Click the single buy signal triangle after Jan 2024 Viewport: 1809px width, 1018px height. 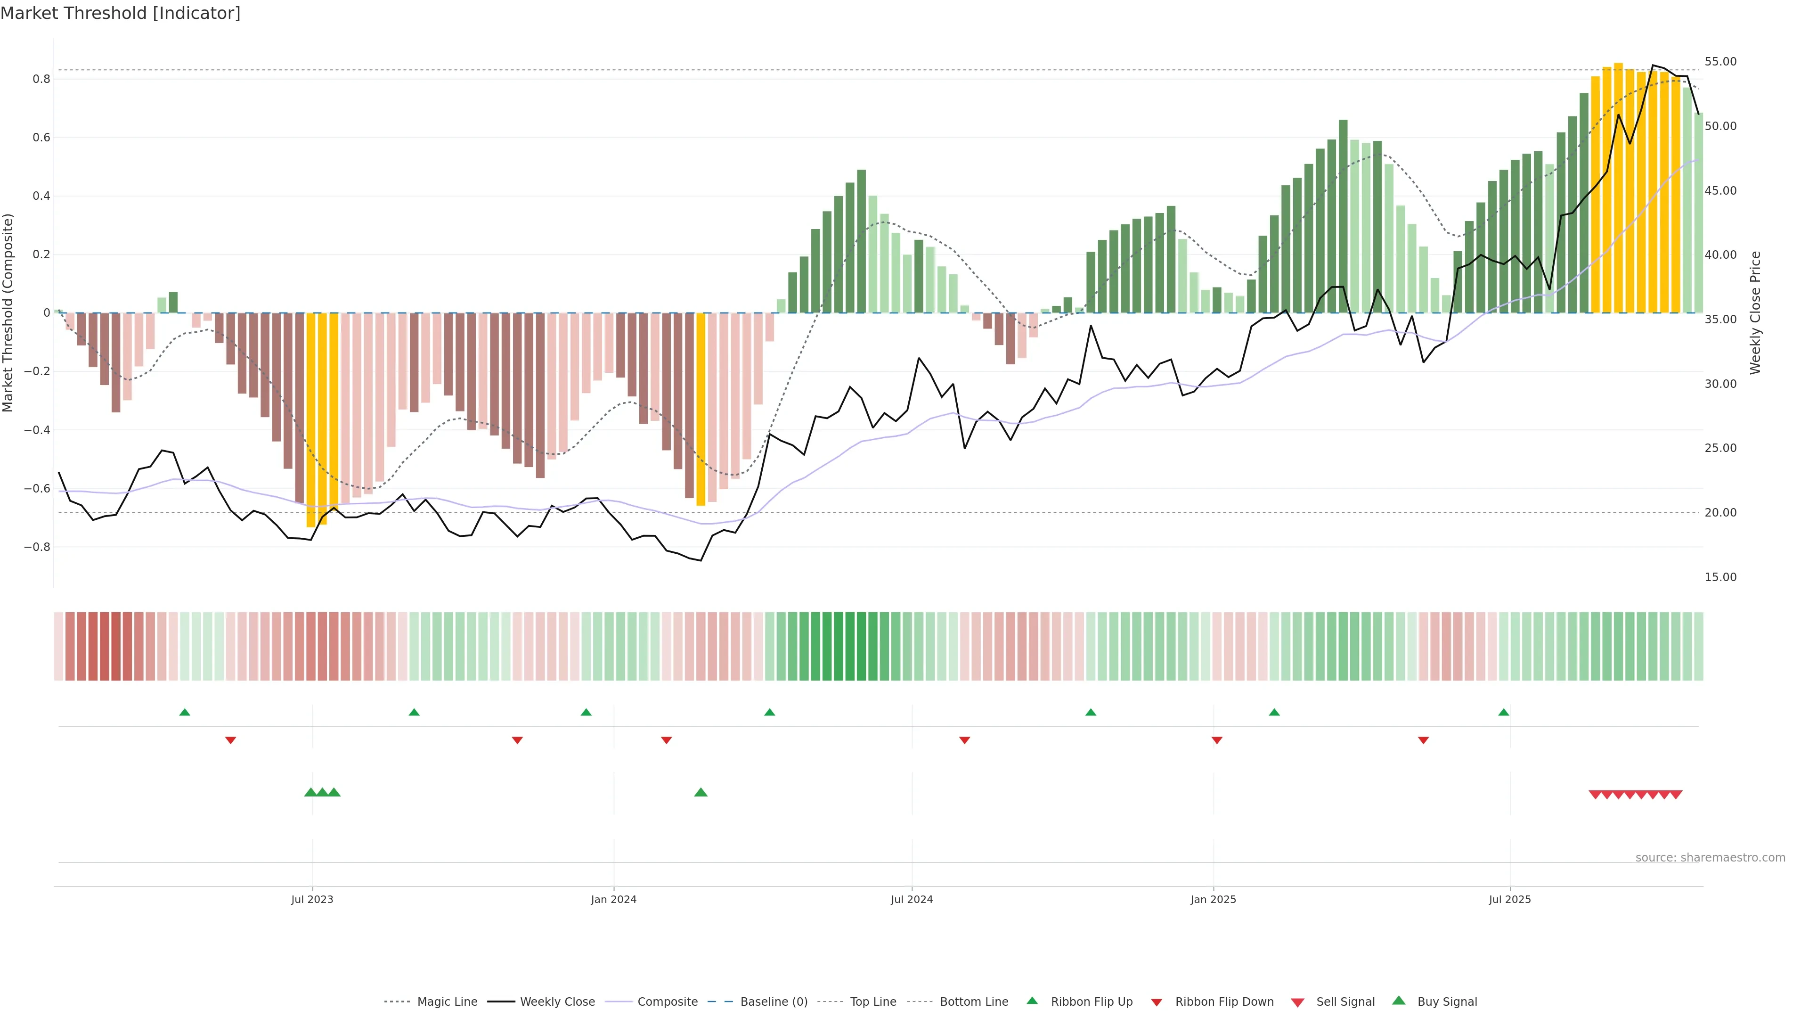coord(700,792)
